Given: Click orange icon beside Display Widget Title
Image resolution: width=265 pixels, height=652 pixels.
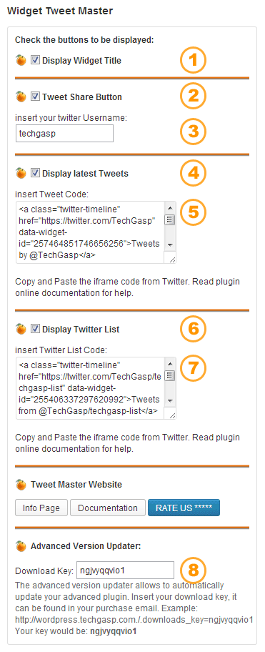Looking at the screenshot, I should coord(21,61).
